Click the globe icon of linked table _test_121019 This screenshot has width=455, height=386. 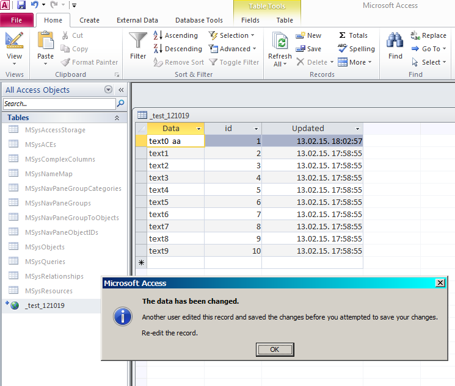[15, 305]
